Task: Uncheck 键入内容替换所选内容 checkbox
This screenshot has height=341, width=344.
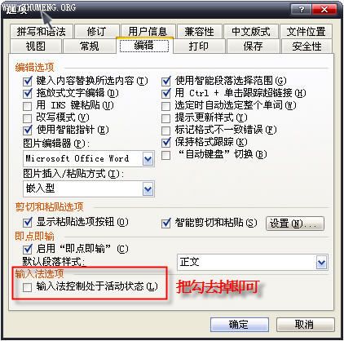Action: (28, 81)
